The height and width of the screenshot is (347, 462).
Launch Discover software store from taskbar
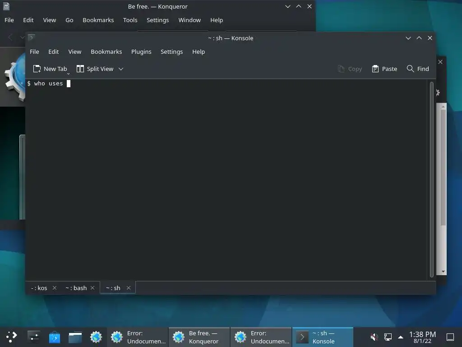click(55, 337)
